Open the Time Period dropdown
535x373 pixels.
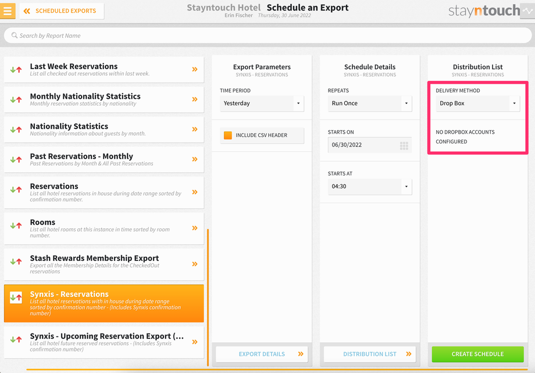tap(262, 103)
